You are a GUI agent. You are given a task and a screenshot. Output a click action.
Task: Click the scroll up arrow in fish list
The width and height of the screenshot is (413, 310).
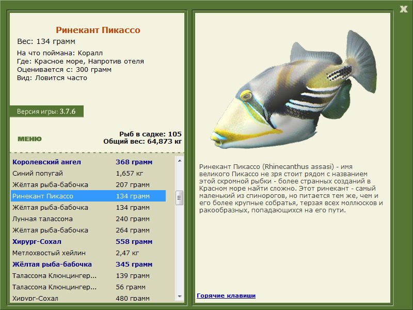[180, 161]
